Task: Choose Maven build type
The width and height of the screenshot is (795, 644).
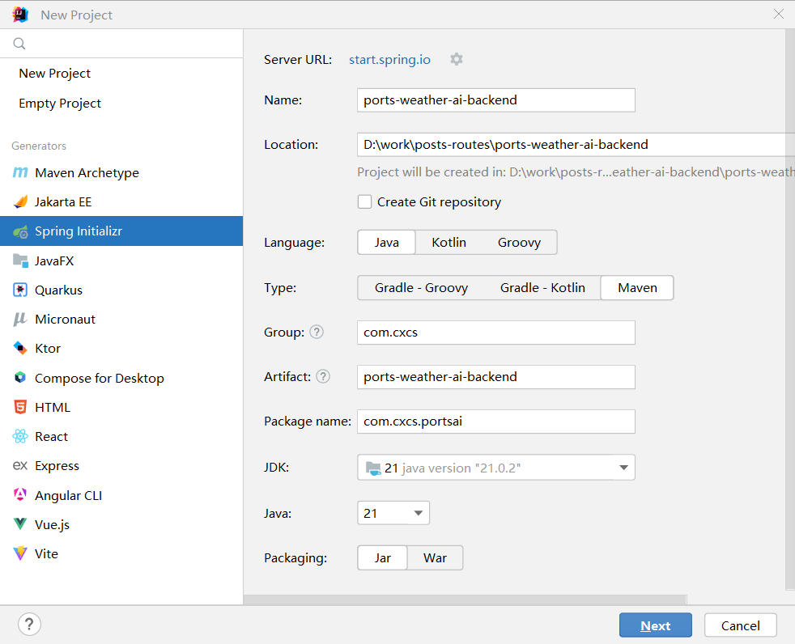Action: (637, 288)
